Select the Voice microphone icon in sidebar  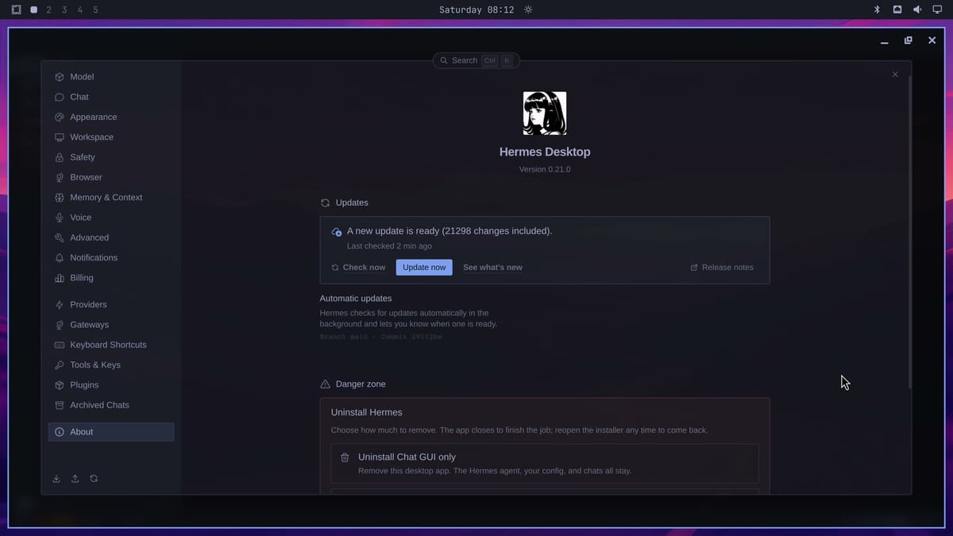click(60, 218)
